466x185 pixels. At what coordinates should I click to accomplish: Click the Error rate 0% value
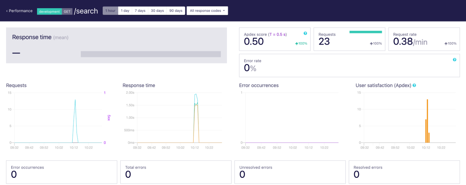[250, 68]
